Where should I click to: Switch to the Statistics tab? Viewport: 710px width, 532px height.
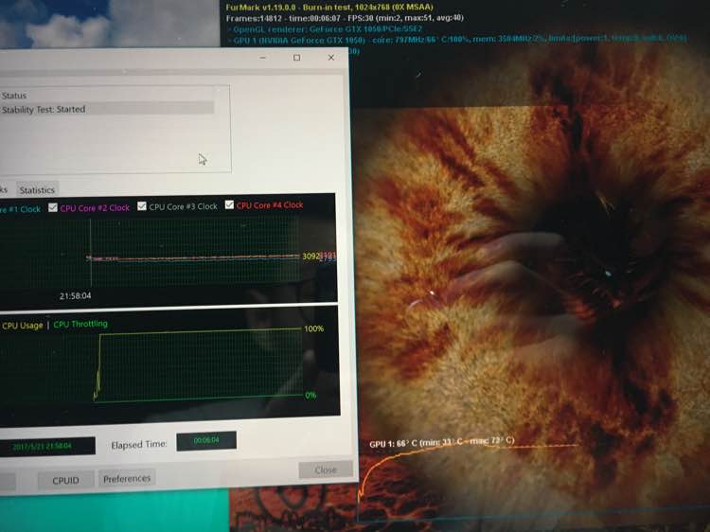click(x=37, y=189)
